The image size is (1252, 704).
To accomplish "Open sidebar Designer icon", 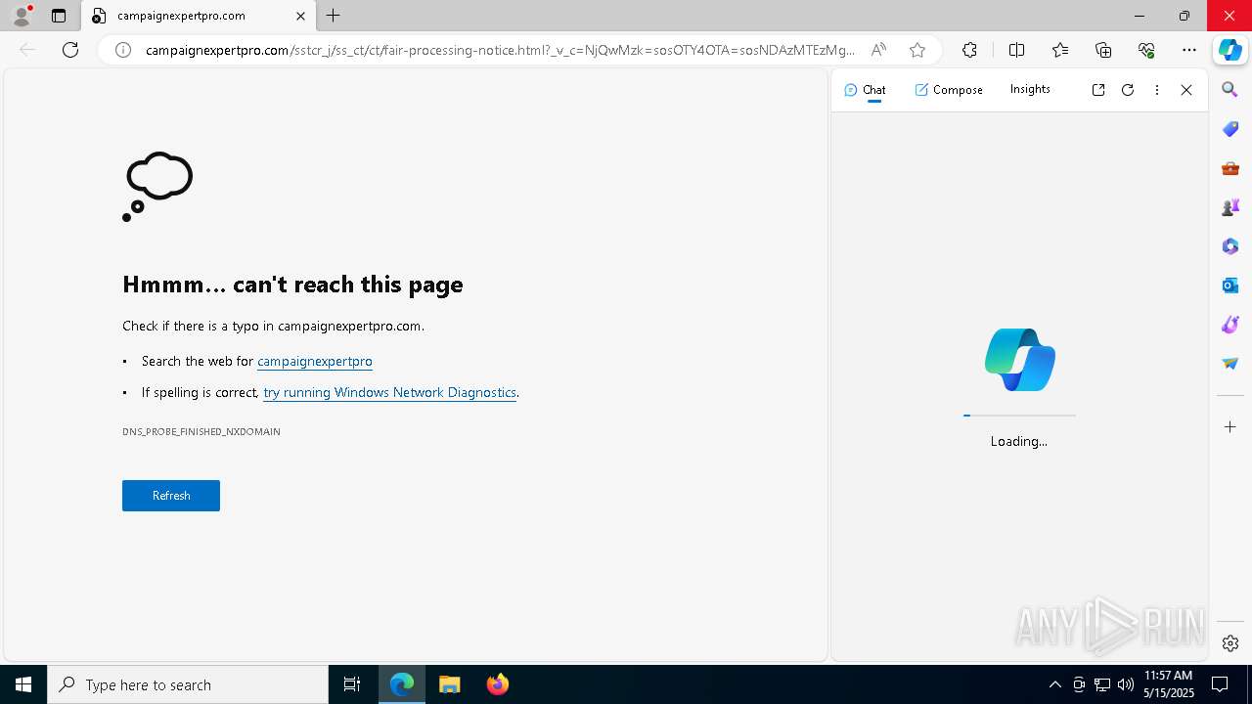I will click(1230, 325).
